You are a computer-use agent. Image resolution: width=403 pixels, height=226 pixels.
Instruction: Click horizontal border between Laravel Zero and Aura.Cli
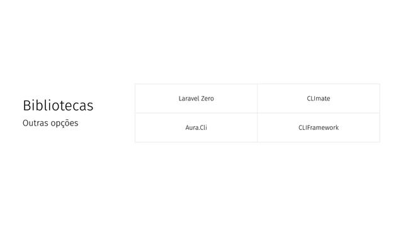tap(196, 113)
